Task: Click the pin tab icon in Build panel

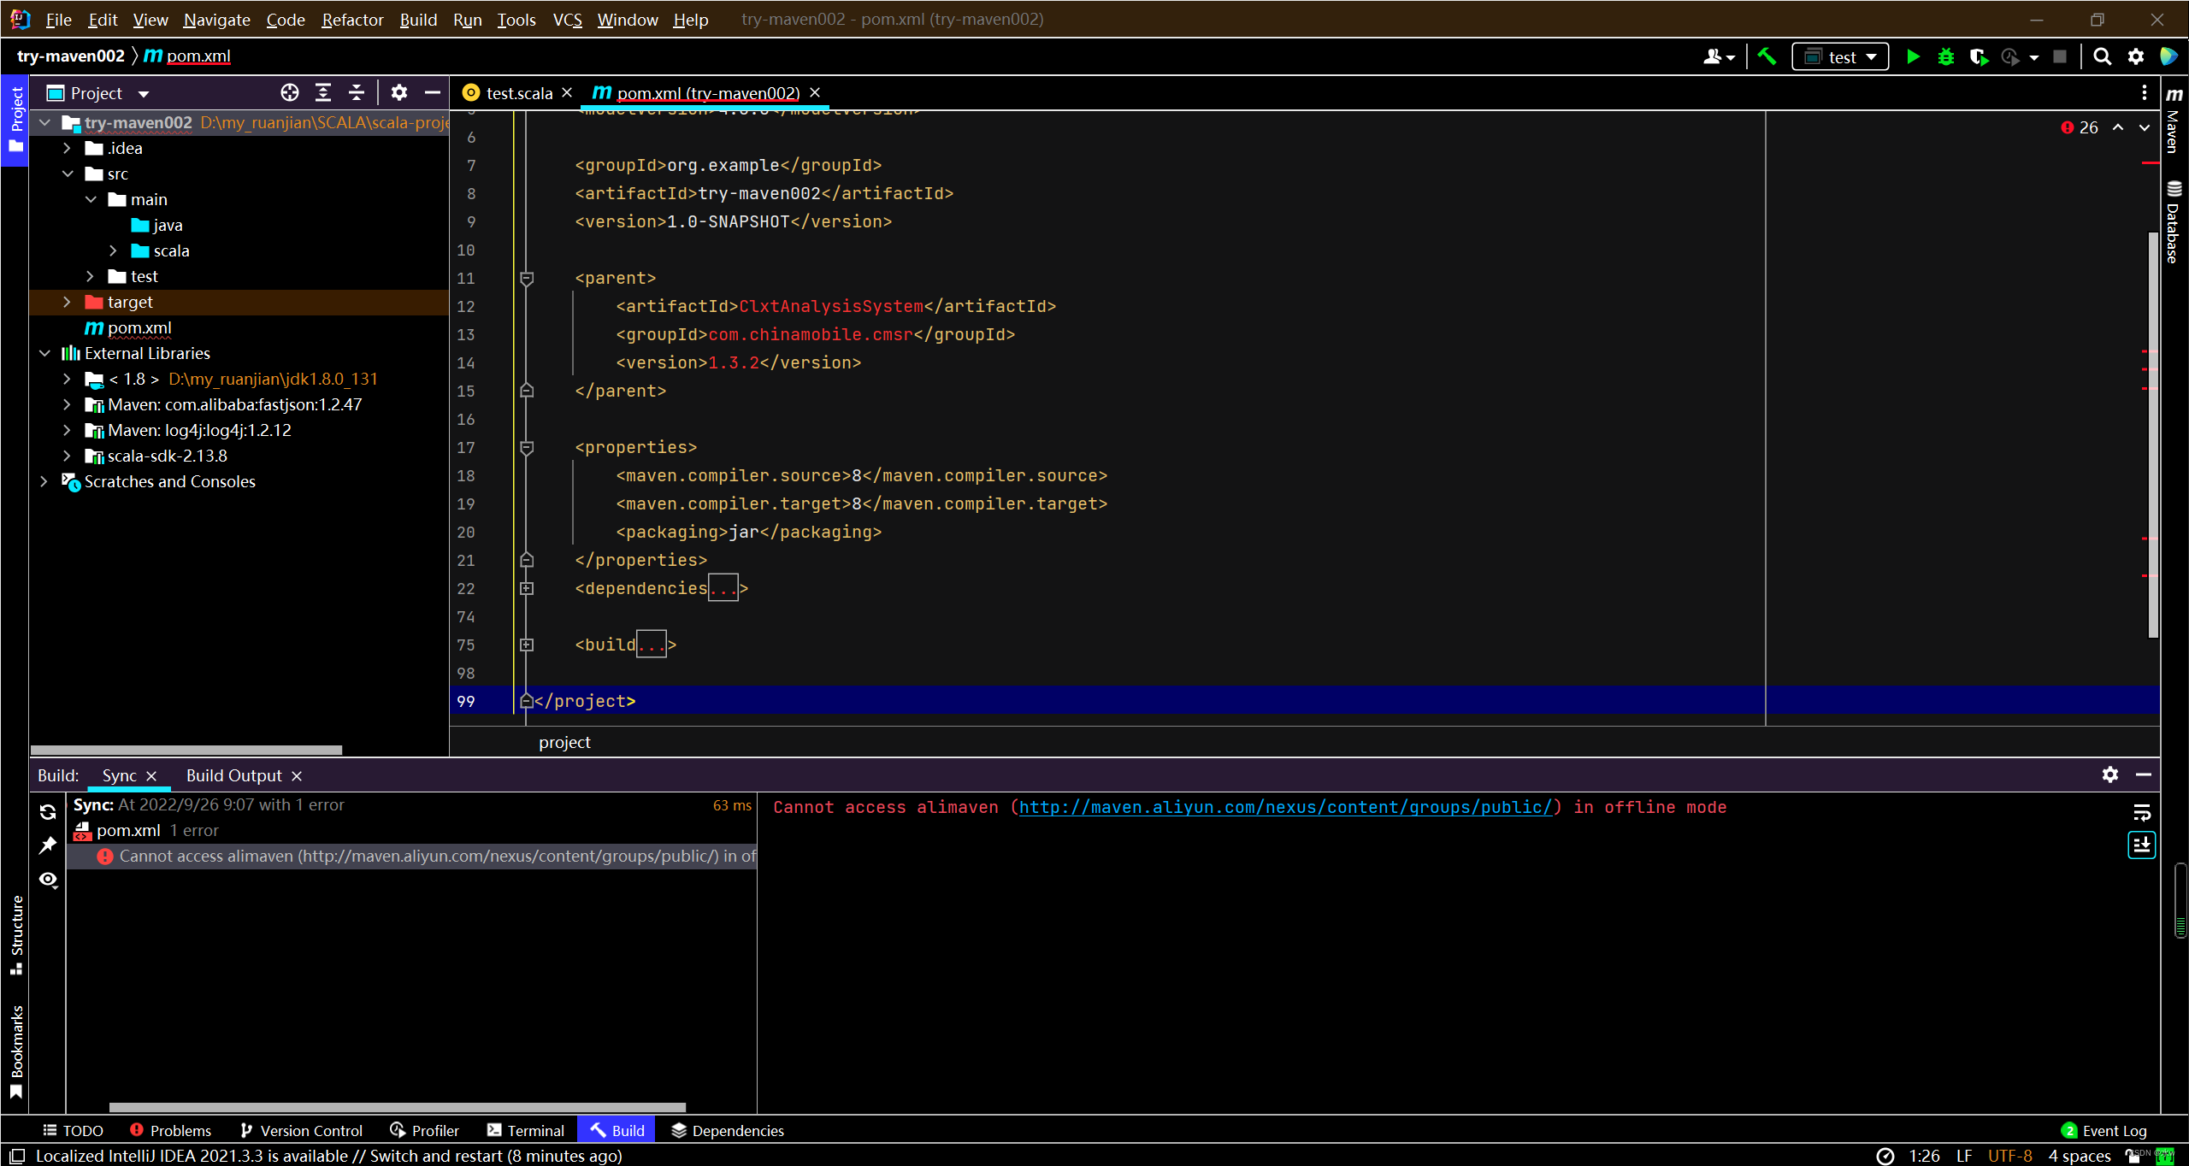Action: point(48,845)
